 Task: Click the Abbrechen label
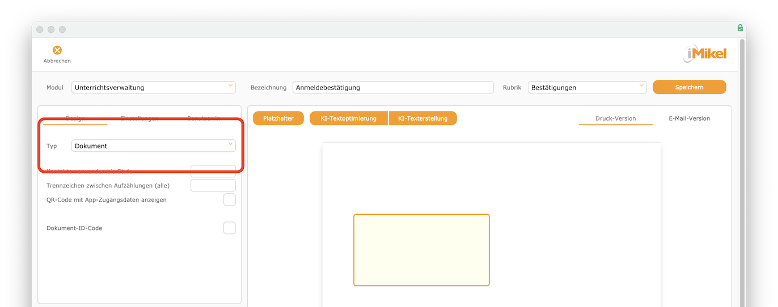(x=57, y=61)
